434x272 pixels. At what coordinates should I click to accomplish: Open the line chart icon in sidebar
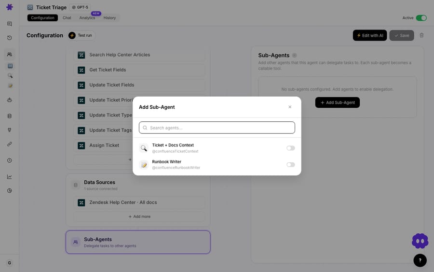(10, 177)
